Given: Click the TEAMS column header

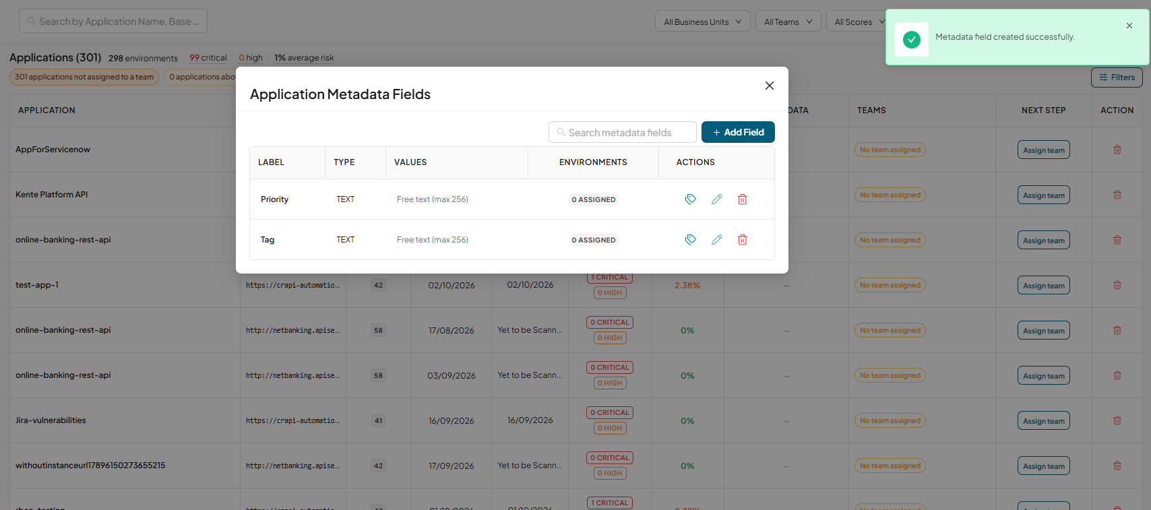Looking at the screenshot, I should [871, 110].
